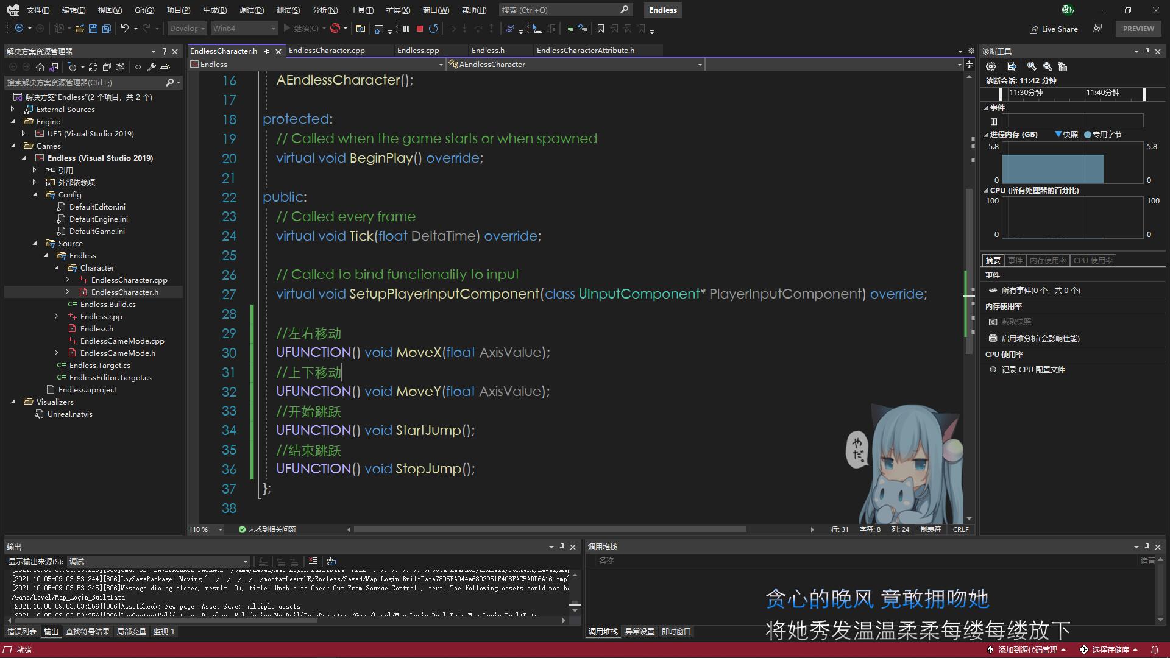
Task: Click the Ctrl+Q search box
Action: 564,10
